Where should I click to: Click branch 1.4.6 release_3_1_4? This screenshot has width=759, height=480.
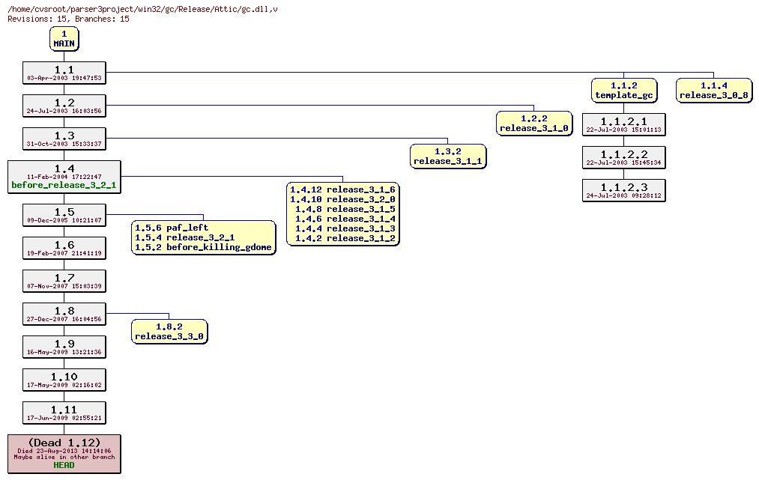pyautogui.click(x=345, y=219)
